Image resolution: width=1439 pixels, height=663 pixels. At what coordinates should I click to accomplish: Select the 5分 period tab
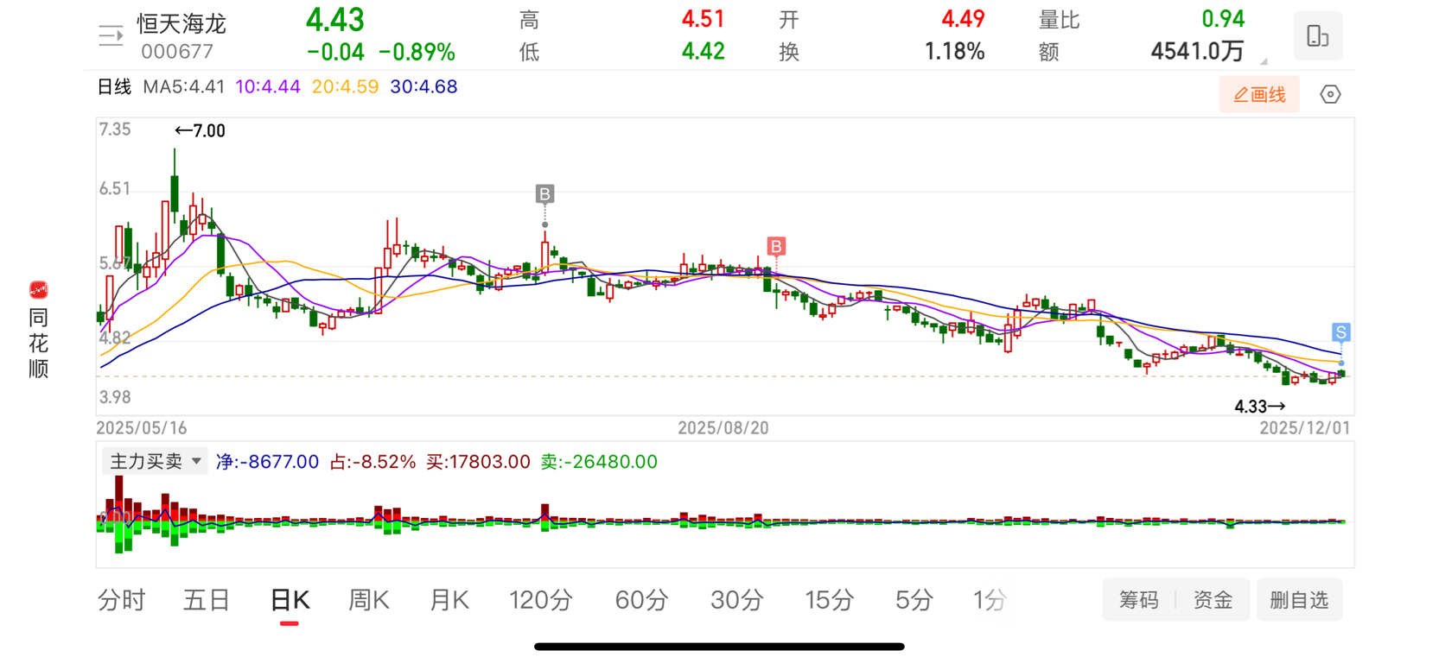pos(914,600)
